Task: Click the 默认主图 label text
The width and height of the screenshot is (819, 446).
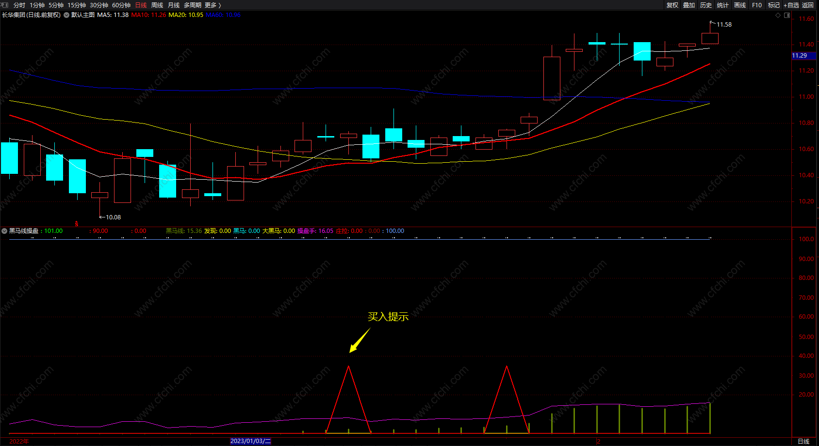Action: pos(83,15)
